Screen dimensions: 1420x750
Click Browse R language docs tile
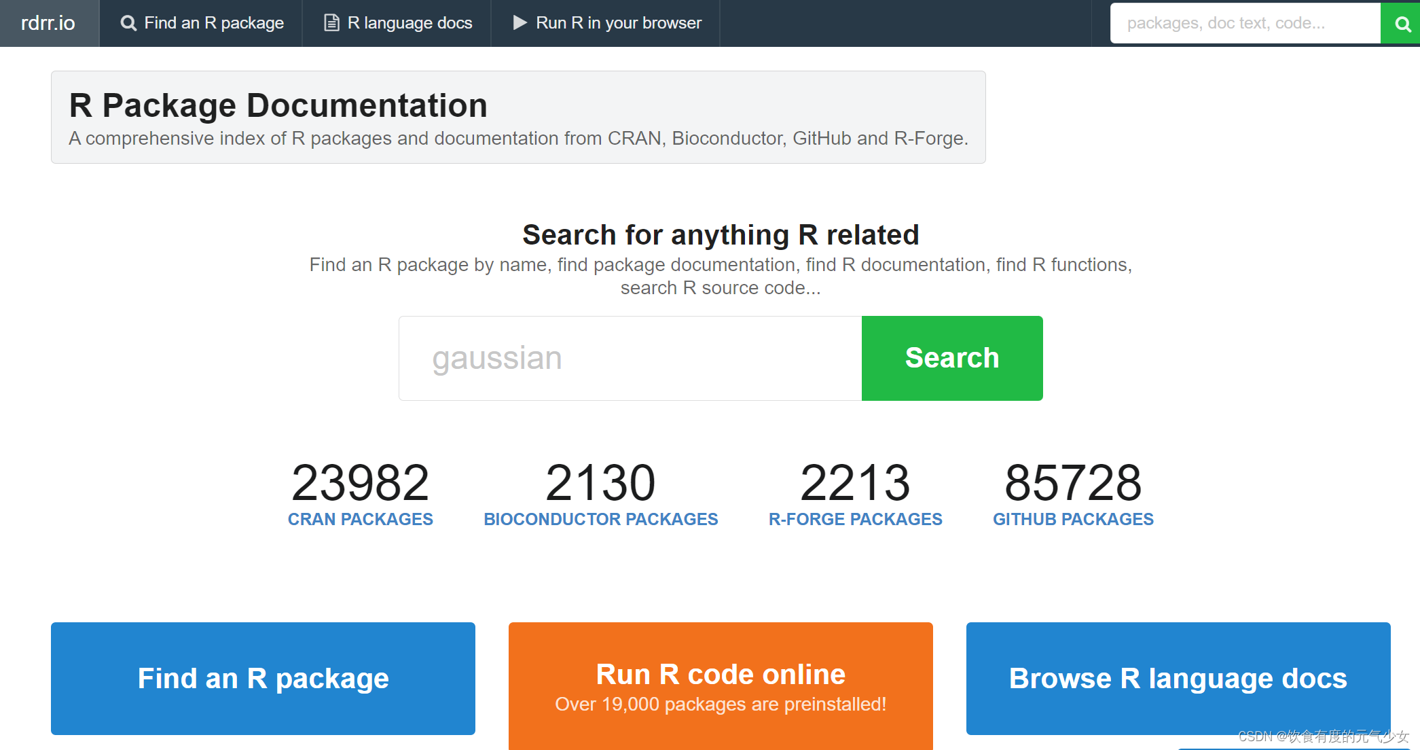pyautogui.click(x=1178, y=678)
